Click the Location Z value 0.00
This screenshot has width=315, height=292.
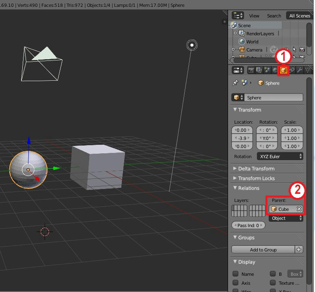tap(242, 146)
